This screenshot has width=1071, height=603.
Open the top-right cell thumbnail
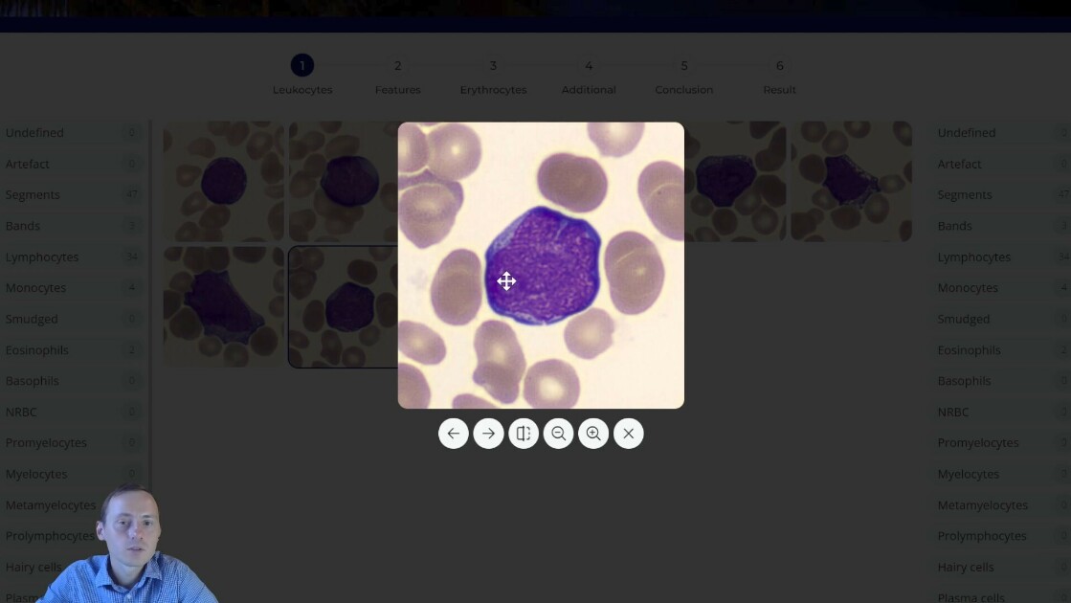point(851,181)
